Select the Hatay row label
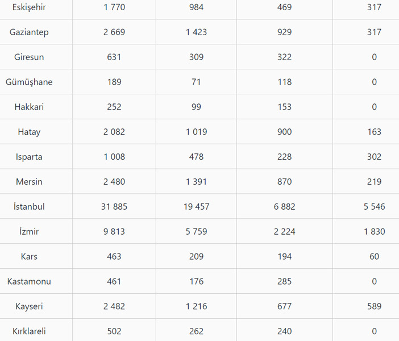399x341 pixels. (x=29, y=132)
